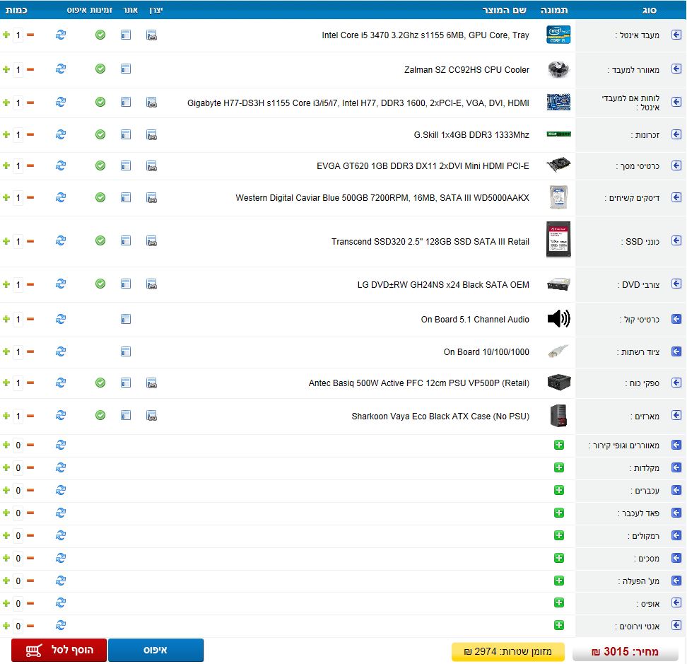Open site info icon for Zalman CPU Cooler

tap(126, 69)
